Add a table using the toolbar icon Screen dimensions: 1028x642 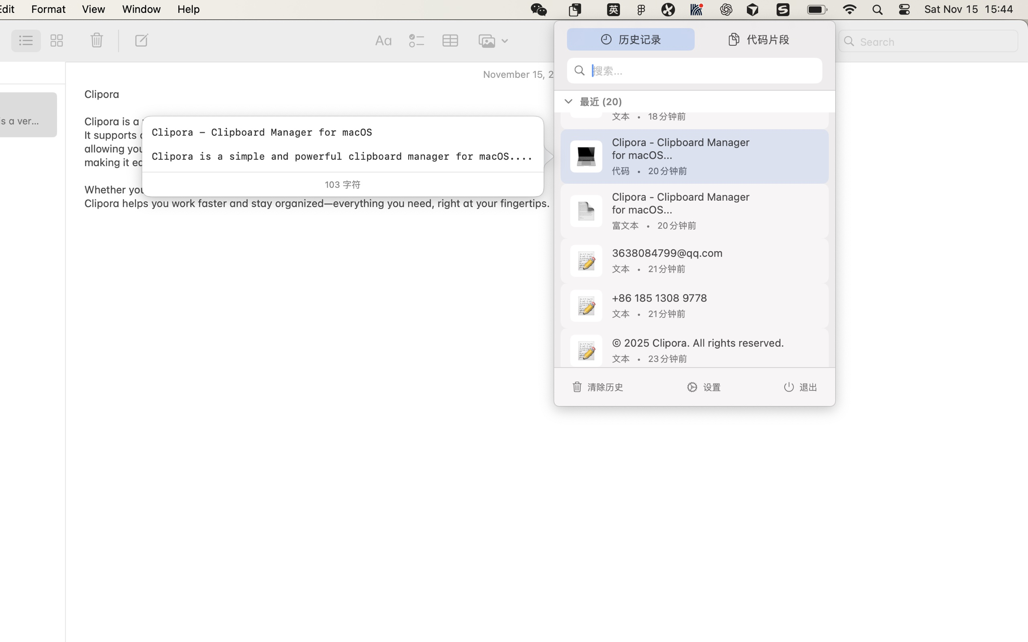click(450, 41)
